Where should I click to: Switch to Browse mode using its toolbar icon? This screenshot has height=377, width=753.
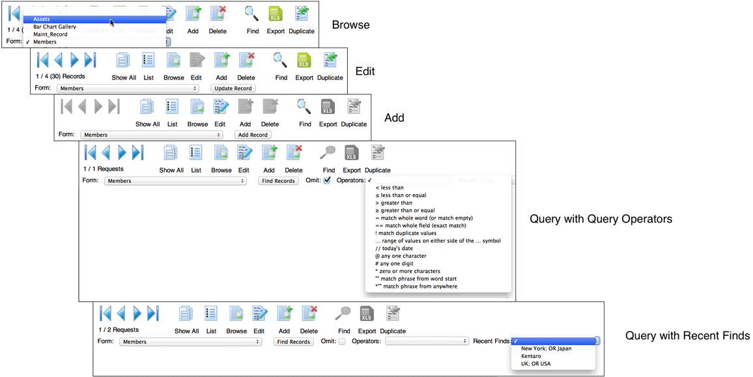[173, 61]
